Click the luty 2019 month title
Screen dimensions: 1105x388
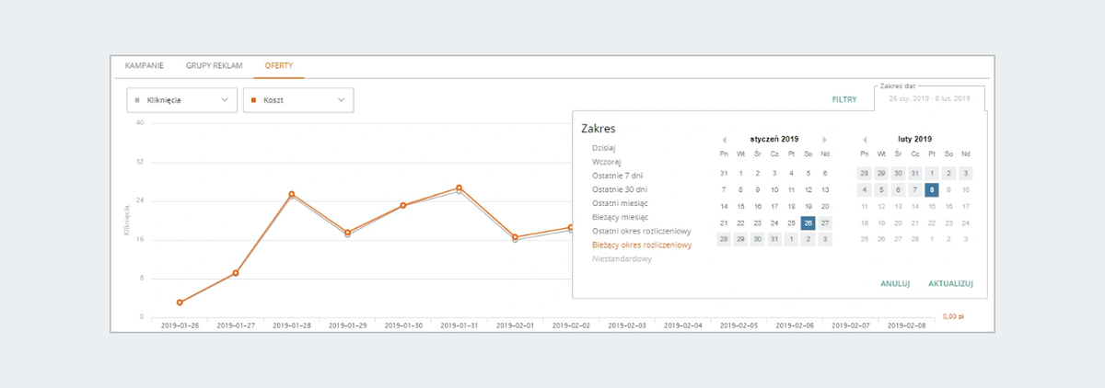click(x=914, y=139)
